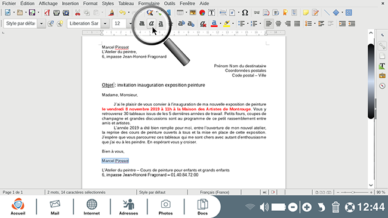Open the Mail app
The height and width of the screenshot is (218, 388).
click(55, 207)
